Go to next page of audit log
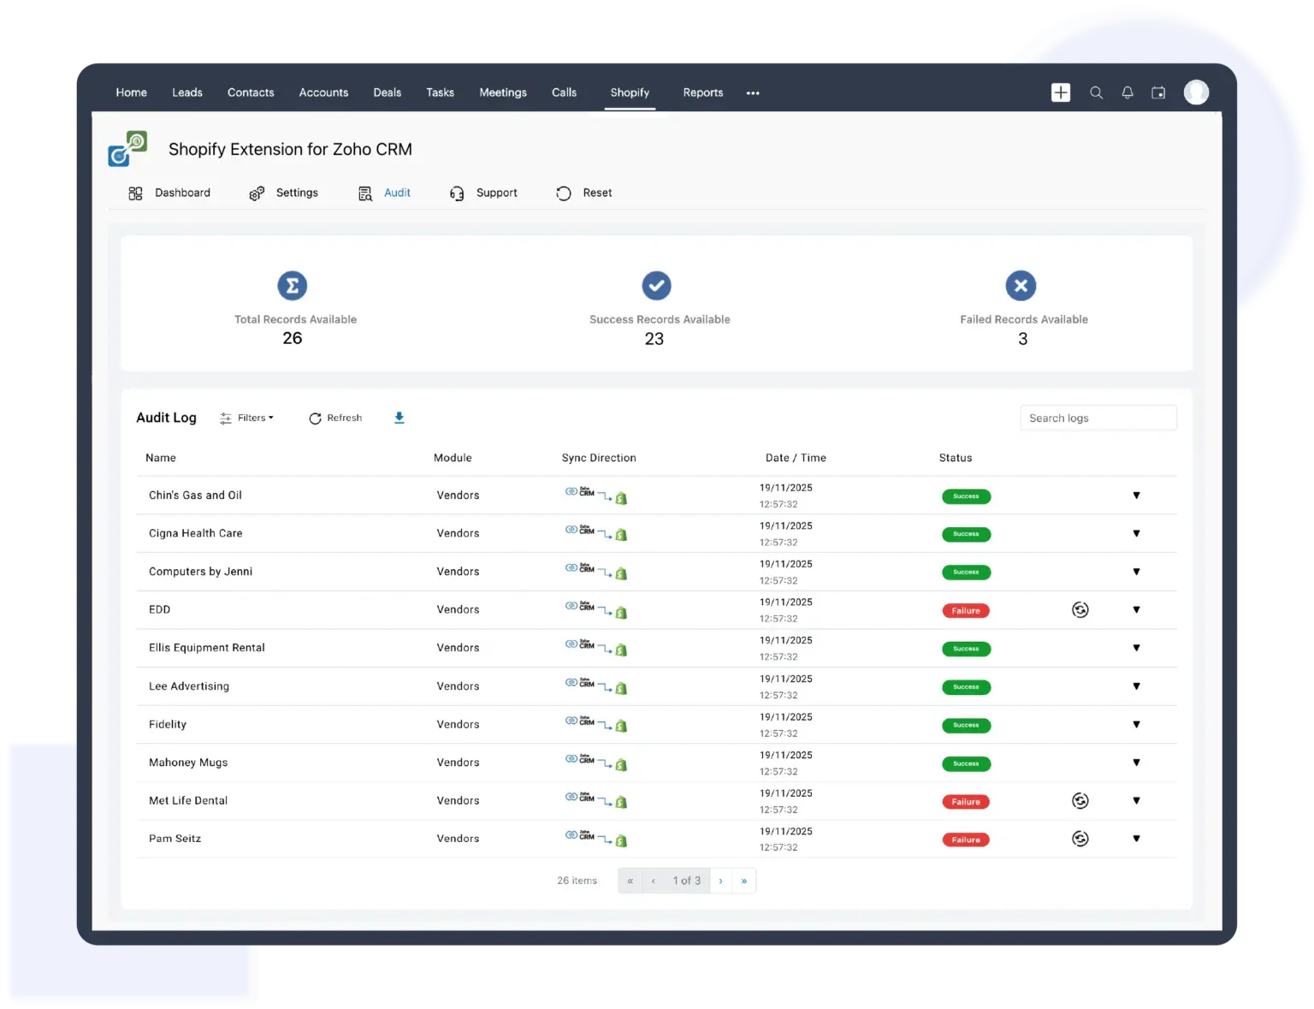Screen dimensions: 1314x1009 [720, 881]
